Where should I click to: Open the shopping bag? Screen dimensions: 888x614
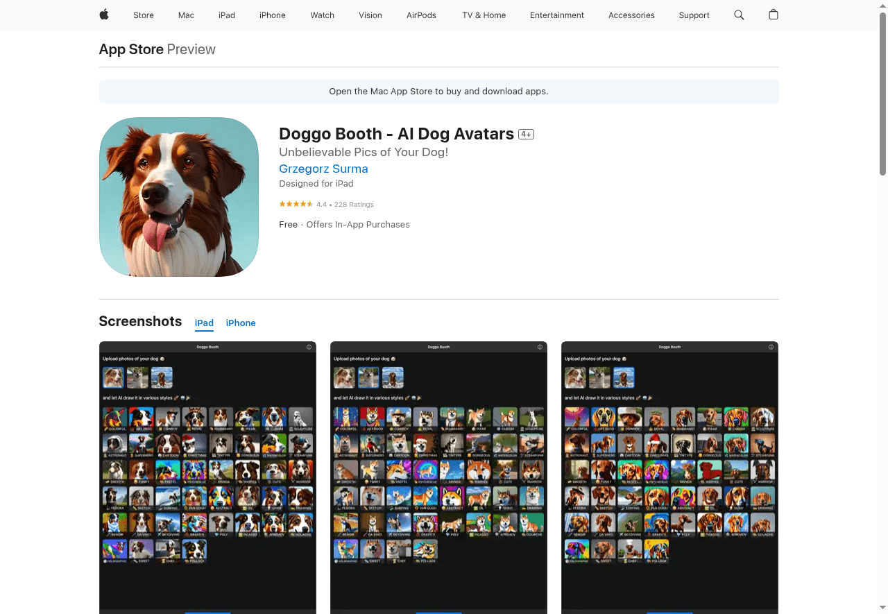click(773, 15)
